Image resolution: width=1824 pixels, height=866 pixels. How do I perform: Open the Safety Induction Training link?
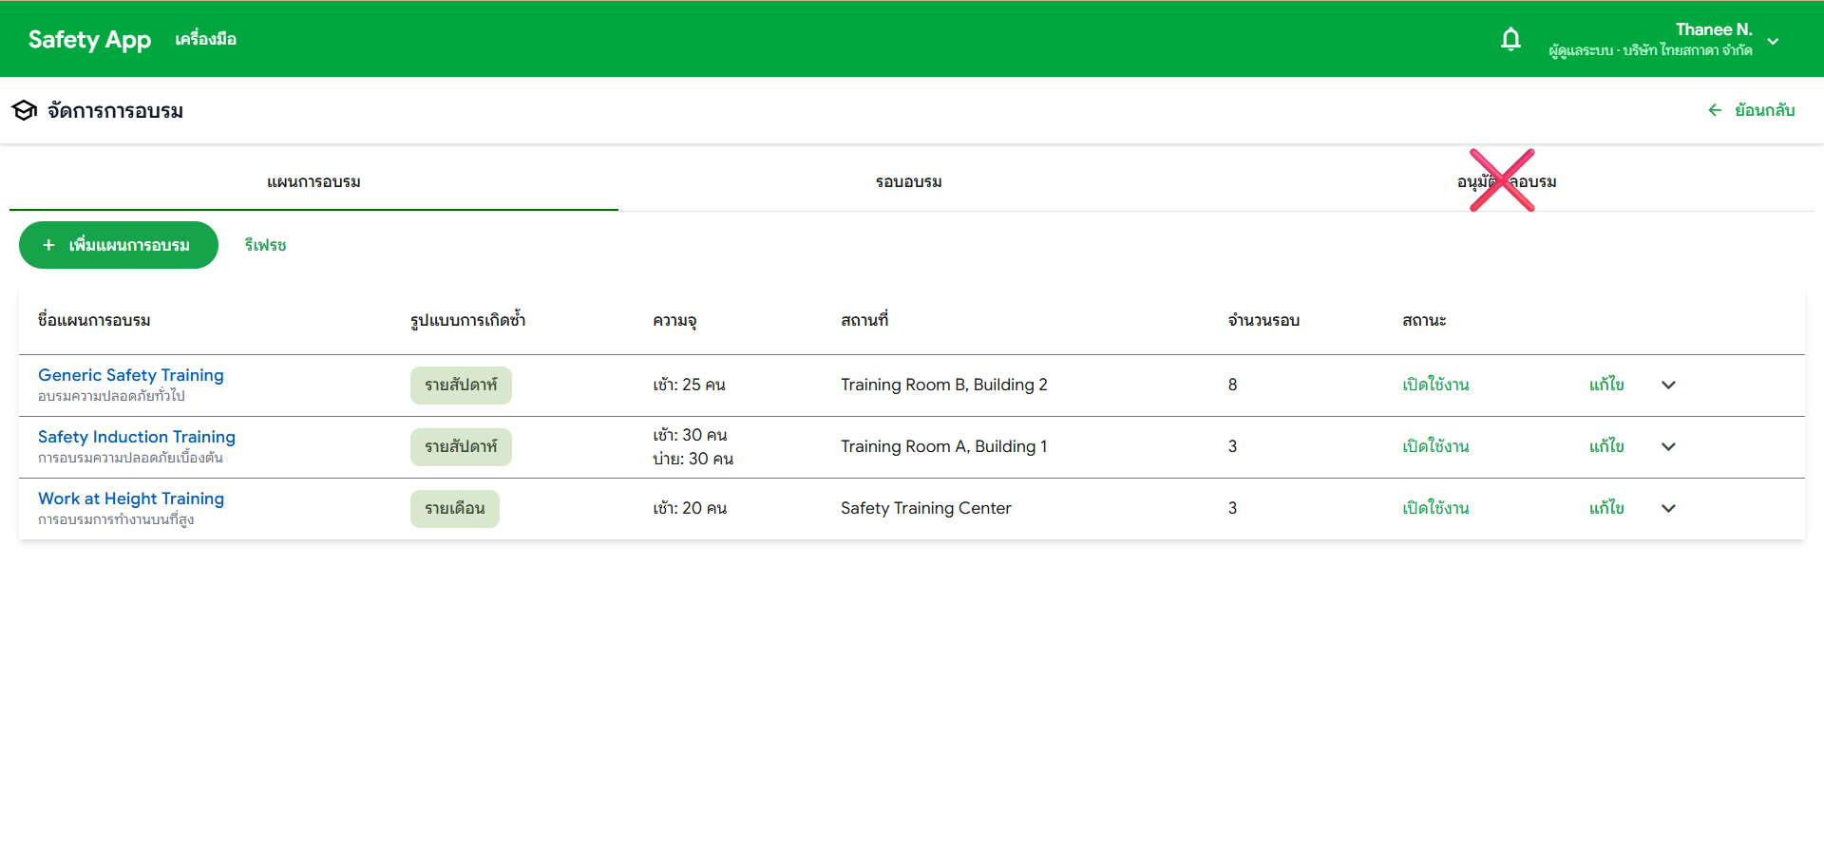(136, 437)
